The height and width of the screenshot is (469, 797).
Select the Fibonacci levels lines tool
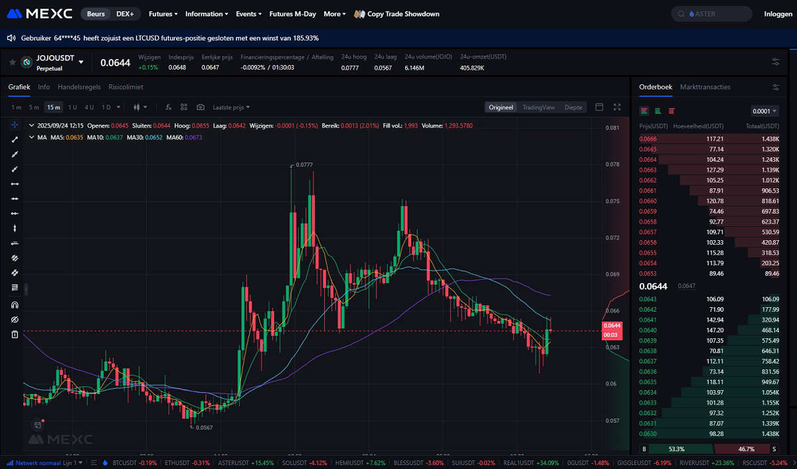tap(15, 287)
